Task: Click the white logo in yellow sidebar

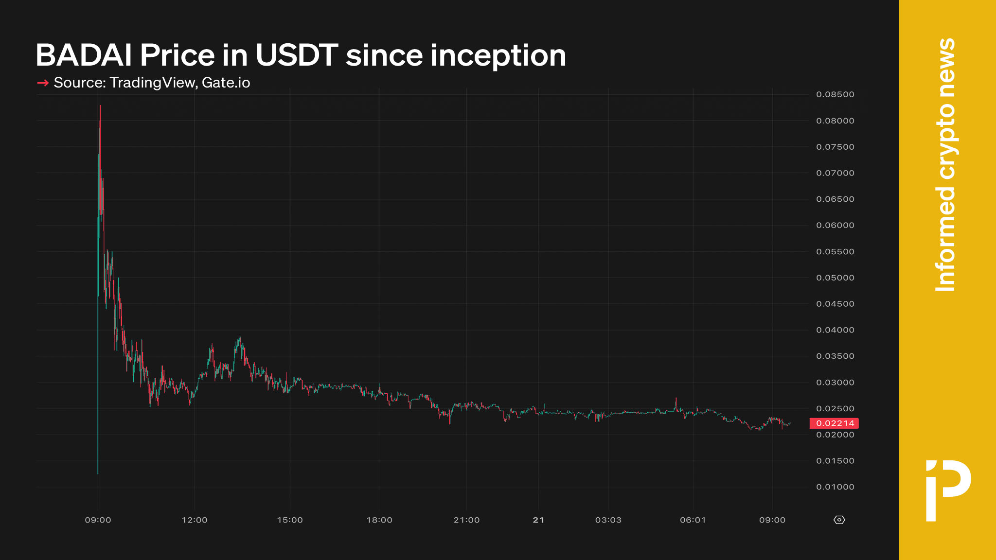Action: tap(948, 490)
